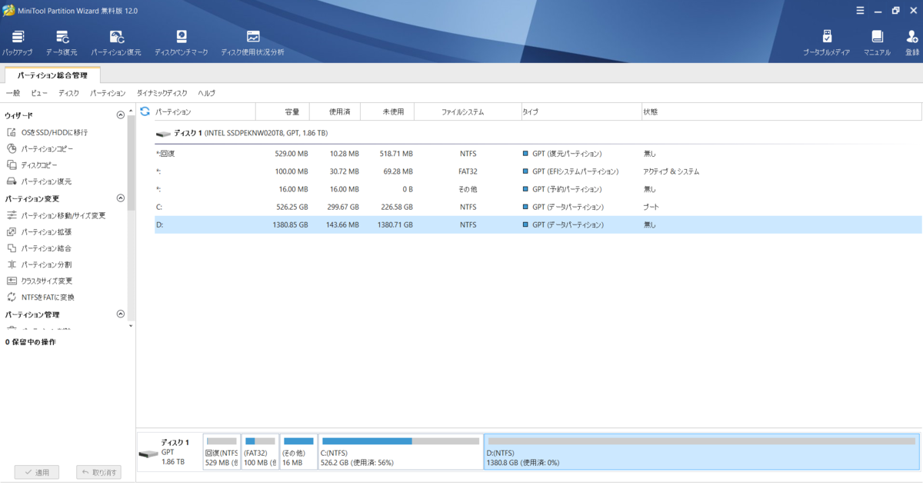Select the C: partition row
Image resolution: width=923 pixels, height=495 pixels.
click(x=538, y=207)
